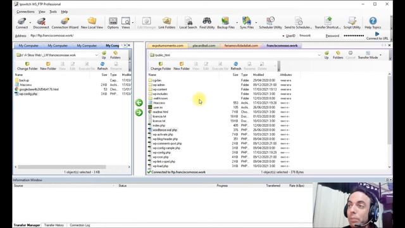Click the Transfer Mode icon

368,55
